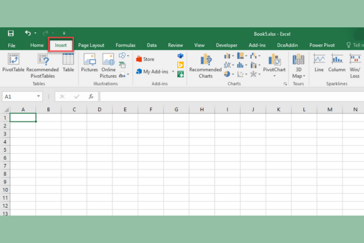Undo the last action
Image resolution: width=364 pixels, height=243 pixels.
(28, 33)
